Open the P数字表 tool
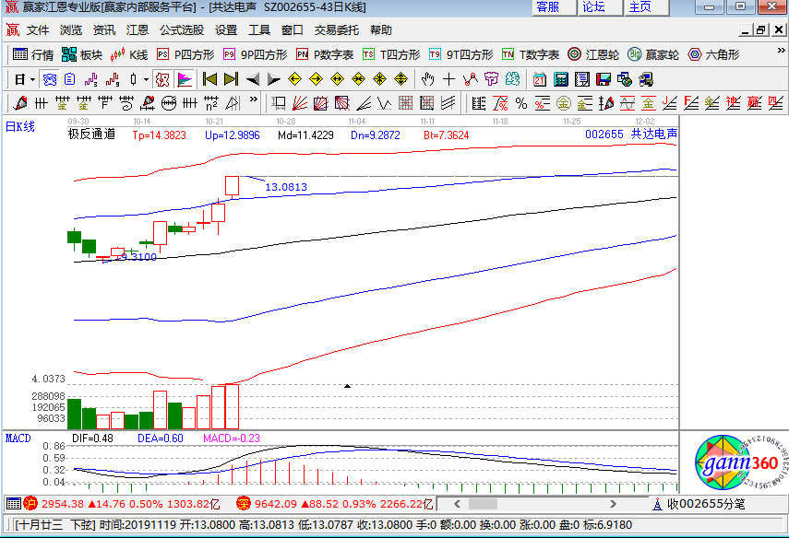 tap(325, 54)
